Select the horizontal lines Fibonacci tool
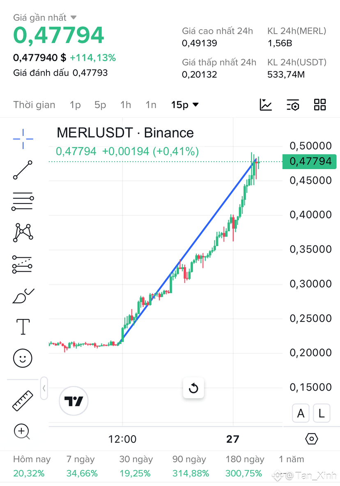Image resolution: width=340 pixels, height=486 pixels. [x=23, y=202]
